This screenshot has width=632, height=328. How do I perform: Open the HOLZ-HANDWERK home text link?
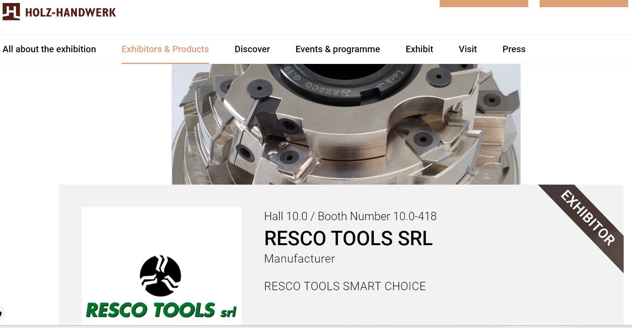tap(70, 12)
